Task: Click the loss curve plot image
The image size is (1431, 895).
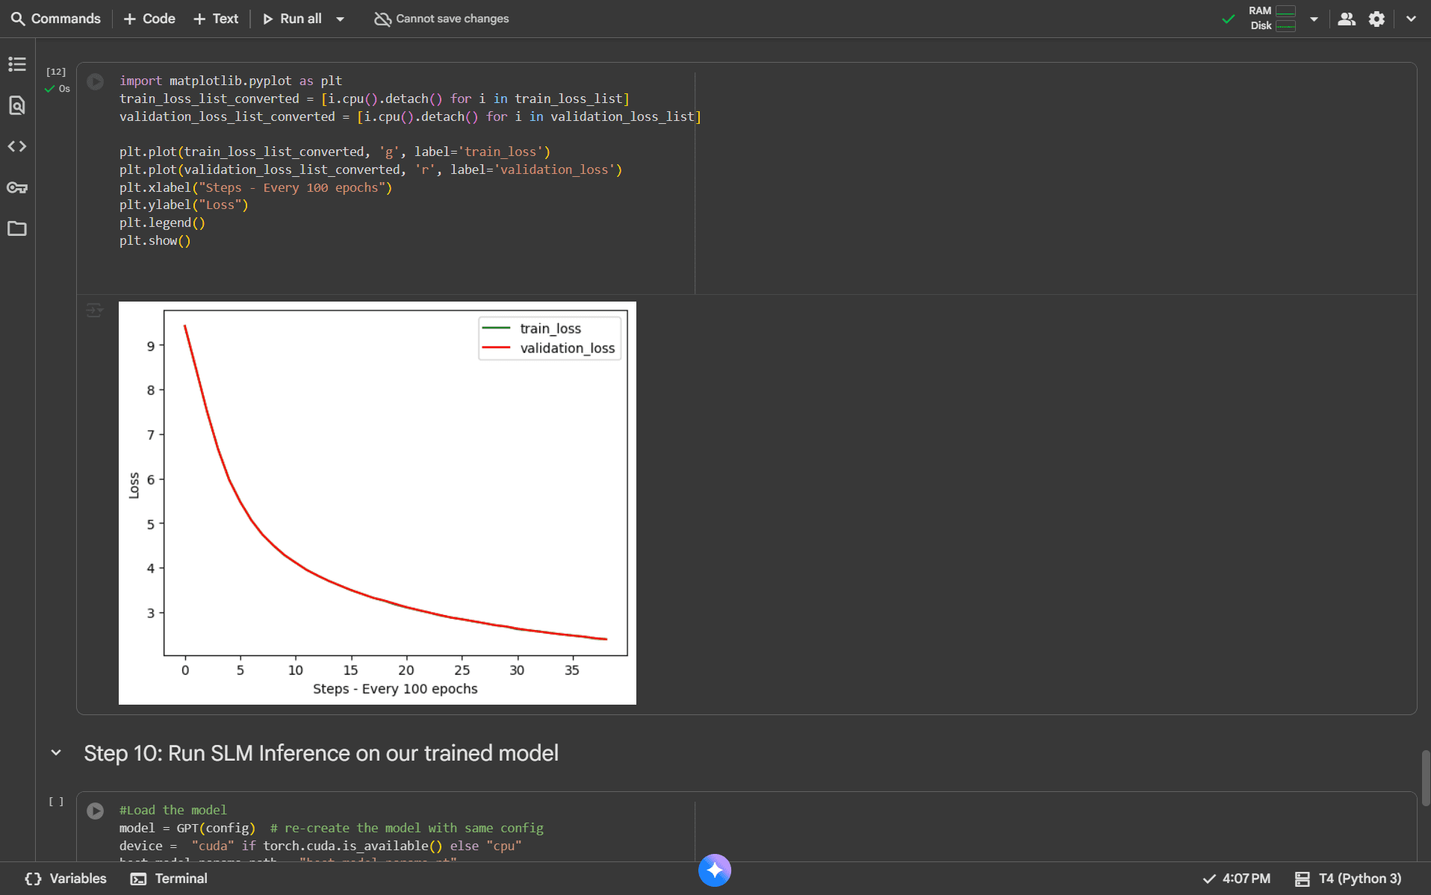Action: pyautogui.click(x=377, y=503)
